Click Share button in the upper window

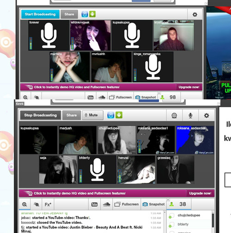pyautogui.click(x=69, y=14)
